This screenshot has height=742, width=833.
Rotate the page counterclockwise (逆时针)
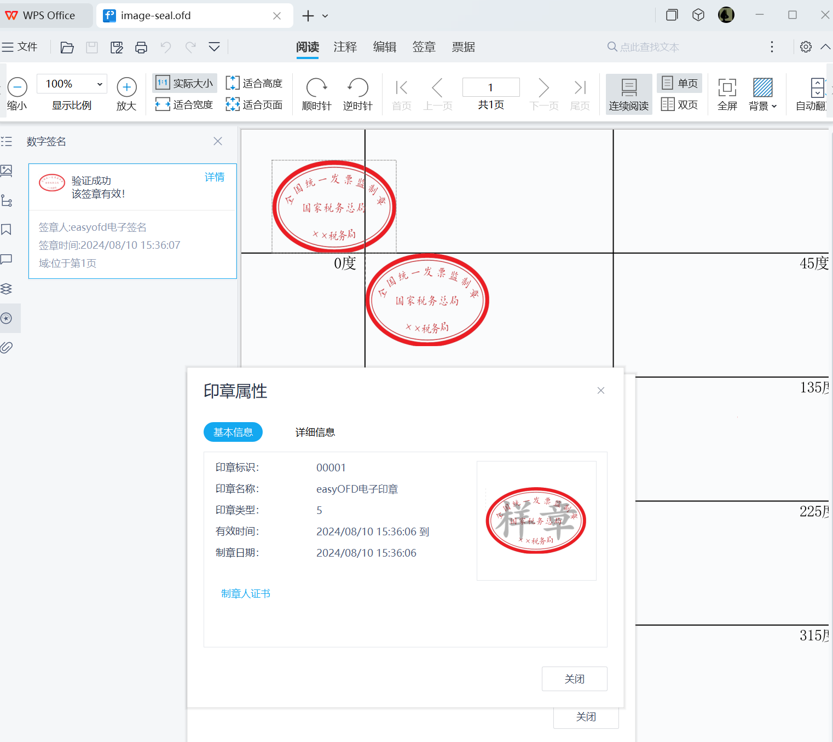coord(357,93)
